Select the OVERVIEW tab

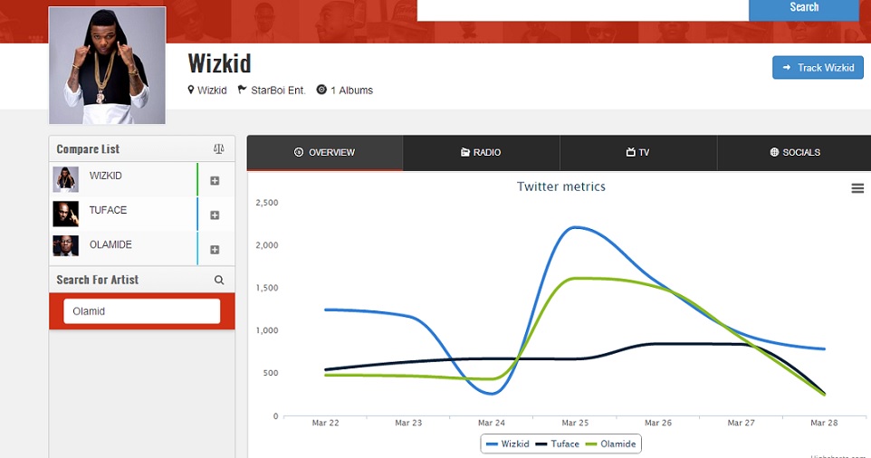(x=324, y=153)
